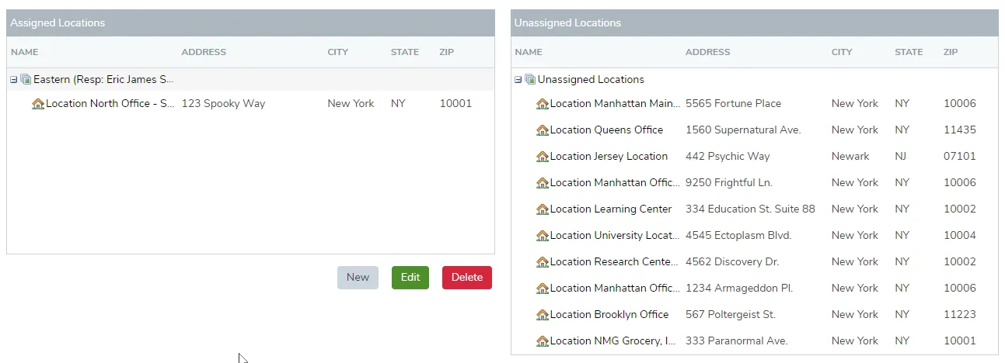
Task: Click the Newark city cell
Action: click(x=850, y=157)
